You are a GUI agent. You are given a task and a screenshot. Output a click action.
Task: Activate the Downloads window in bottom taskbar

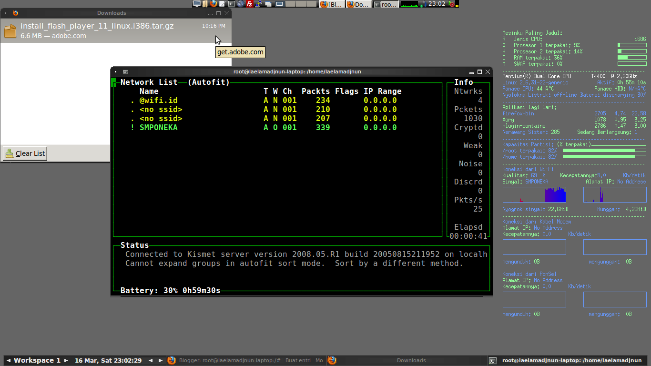point(406,360)
